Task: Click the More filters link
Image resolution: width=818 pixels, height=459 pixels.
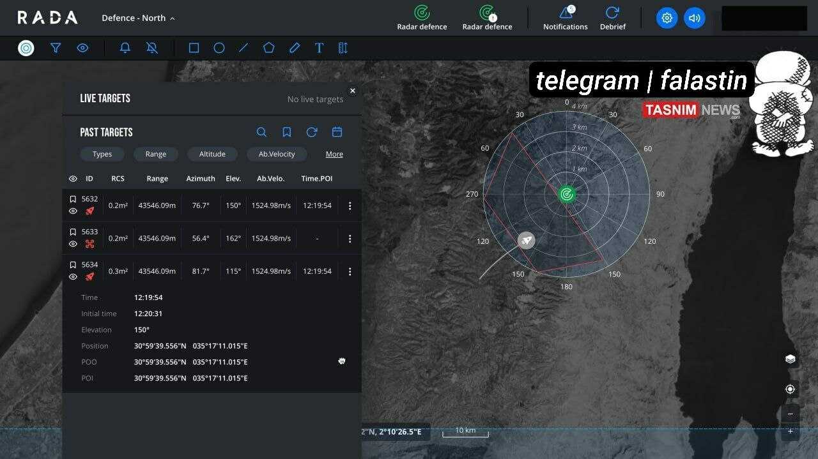Action: (334, 154)
